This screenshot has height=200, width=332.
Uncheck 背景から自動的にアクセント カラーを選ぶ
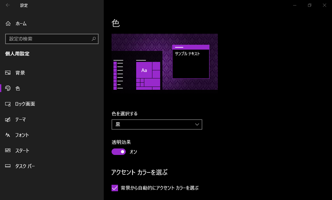114,188
